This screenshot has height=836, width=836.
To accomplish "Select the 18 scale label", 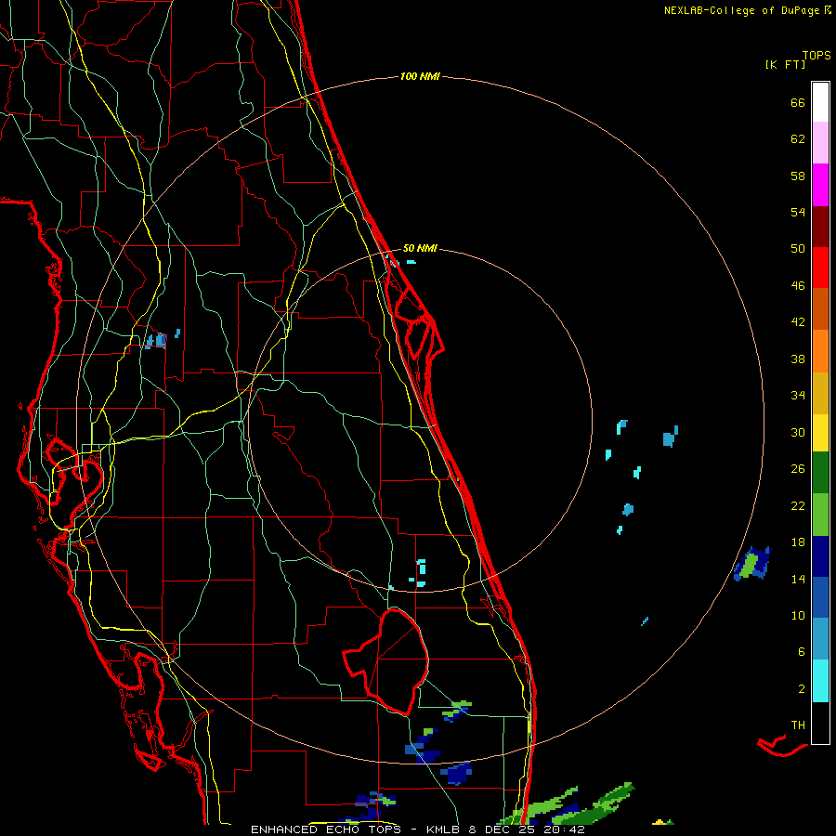I will pyautogui.click(x=798, y=542).
